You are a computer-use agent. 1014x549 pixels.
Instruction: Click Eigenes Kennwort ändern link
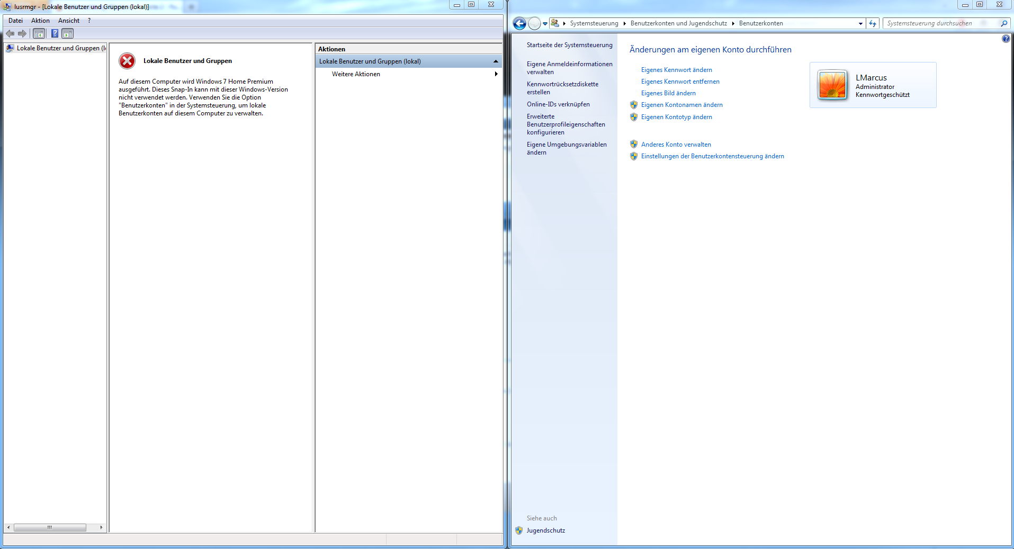click(676, 70)
